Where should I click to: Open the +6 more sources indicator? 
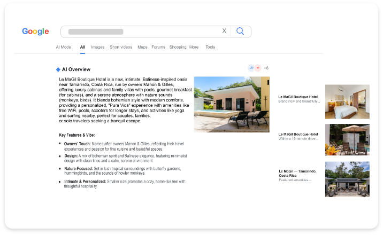266,68
